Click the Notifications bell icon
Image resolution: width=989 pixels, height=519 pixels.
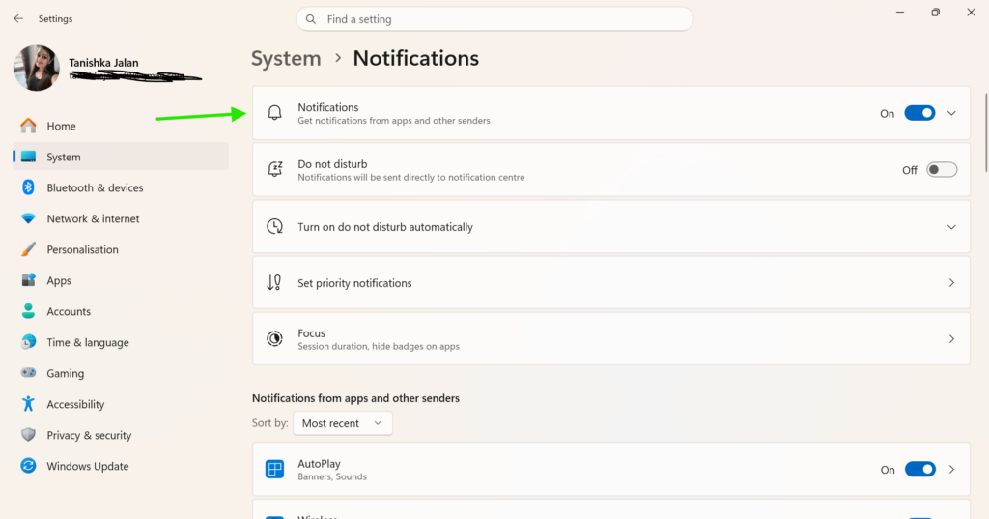tap(274, 113)
